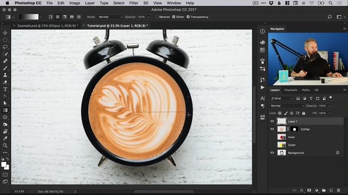
Task: Create a new layer group folder
Action: click(x=324, y=190)
